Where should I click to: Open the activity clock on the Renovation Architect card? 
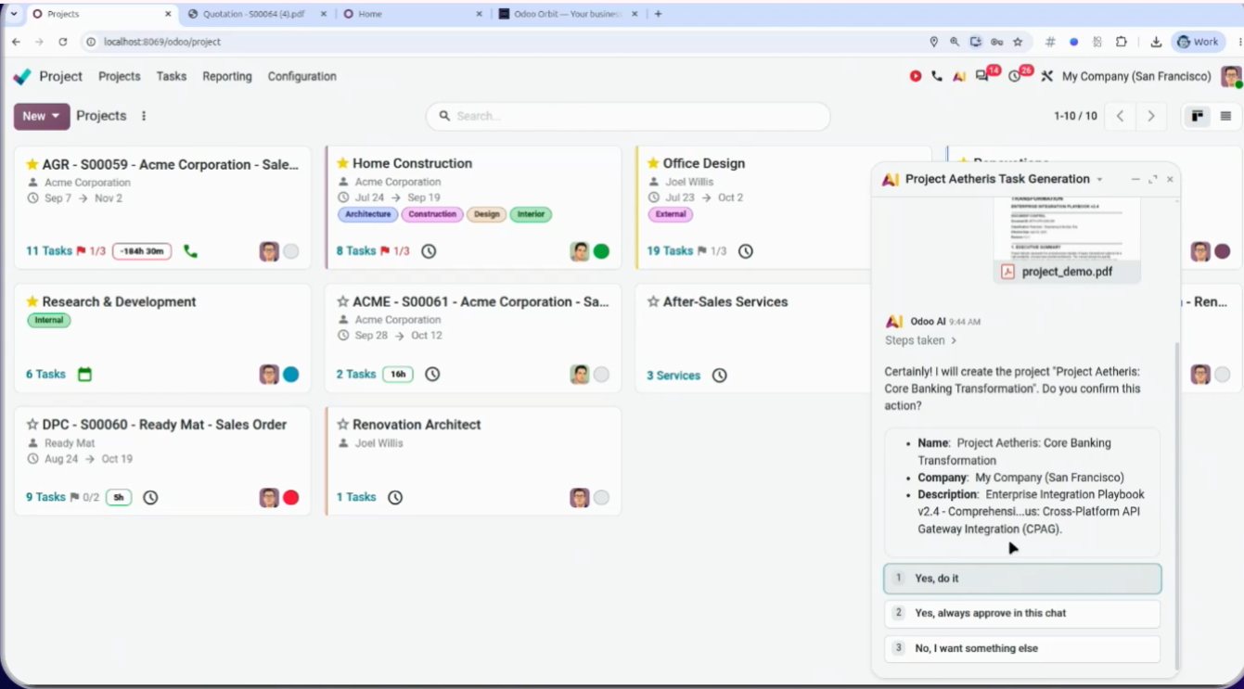tap(395, 497)
